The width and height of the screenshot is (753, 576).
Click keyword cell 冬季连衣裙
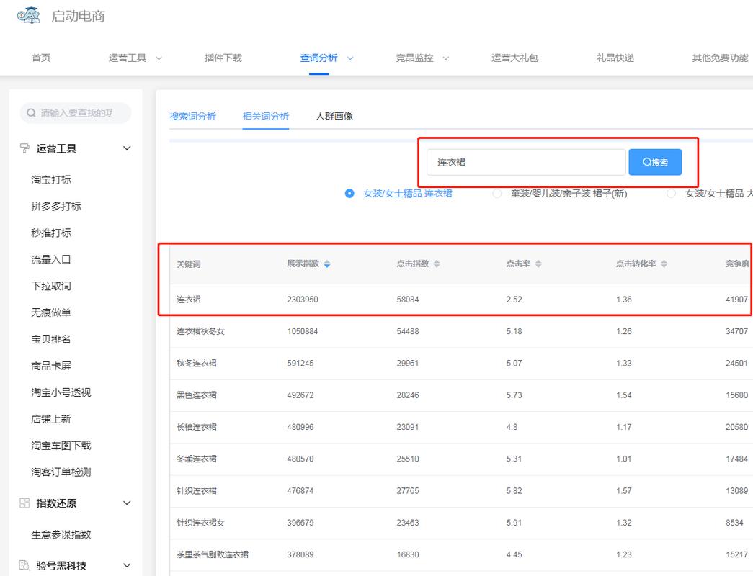click(197, 459)
